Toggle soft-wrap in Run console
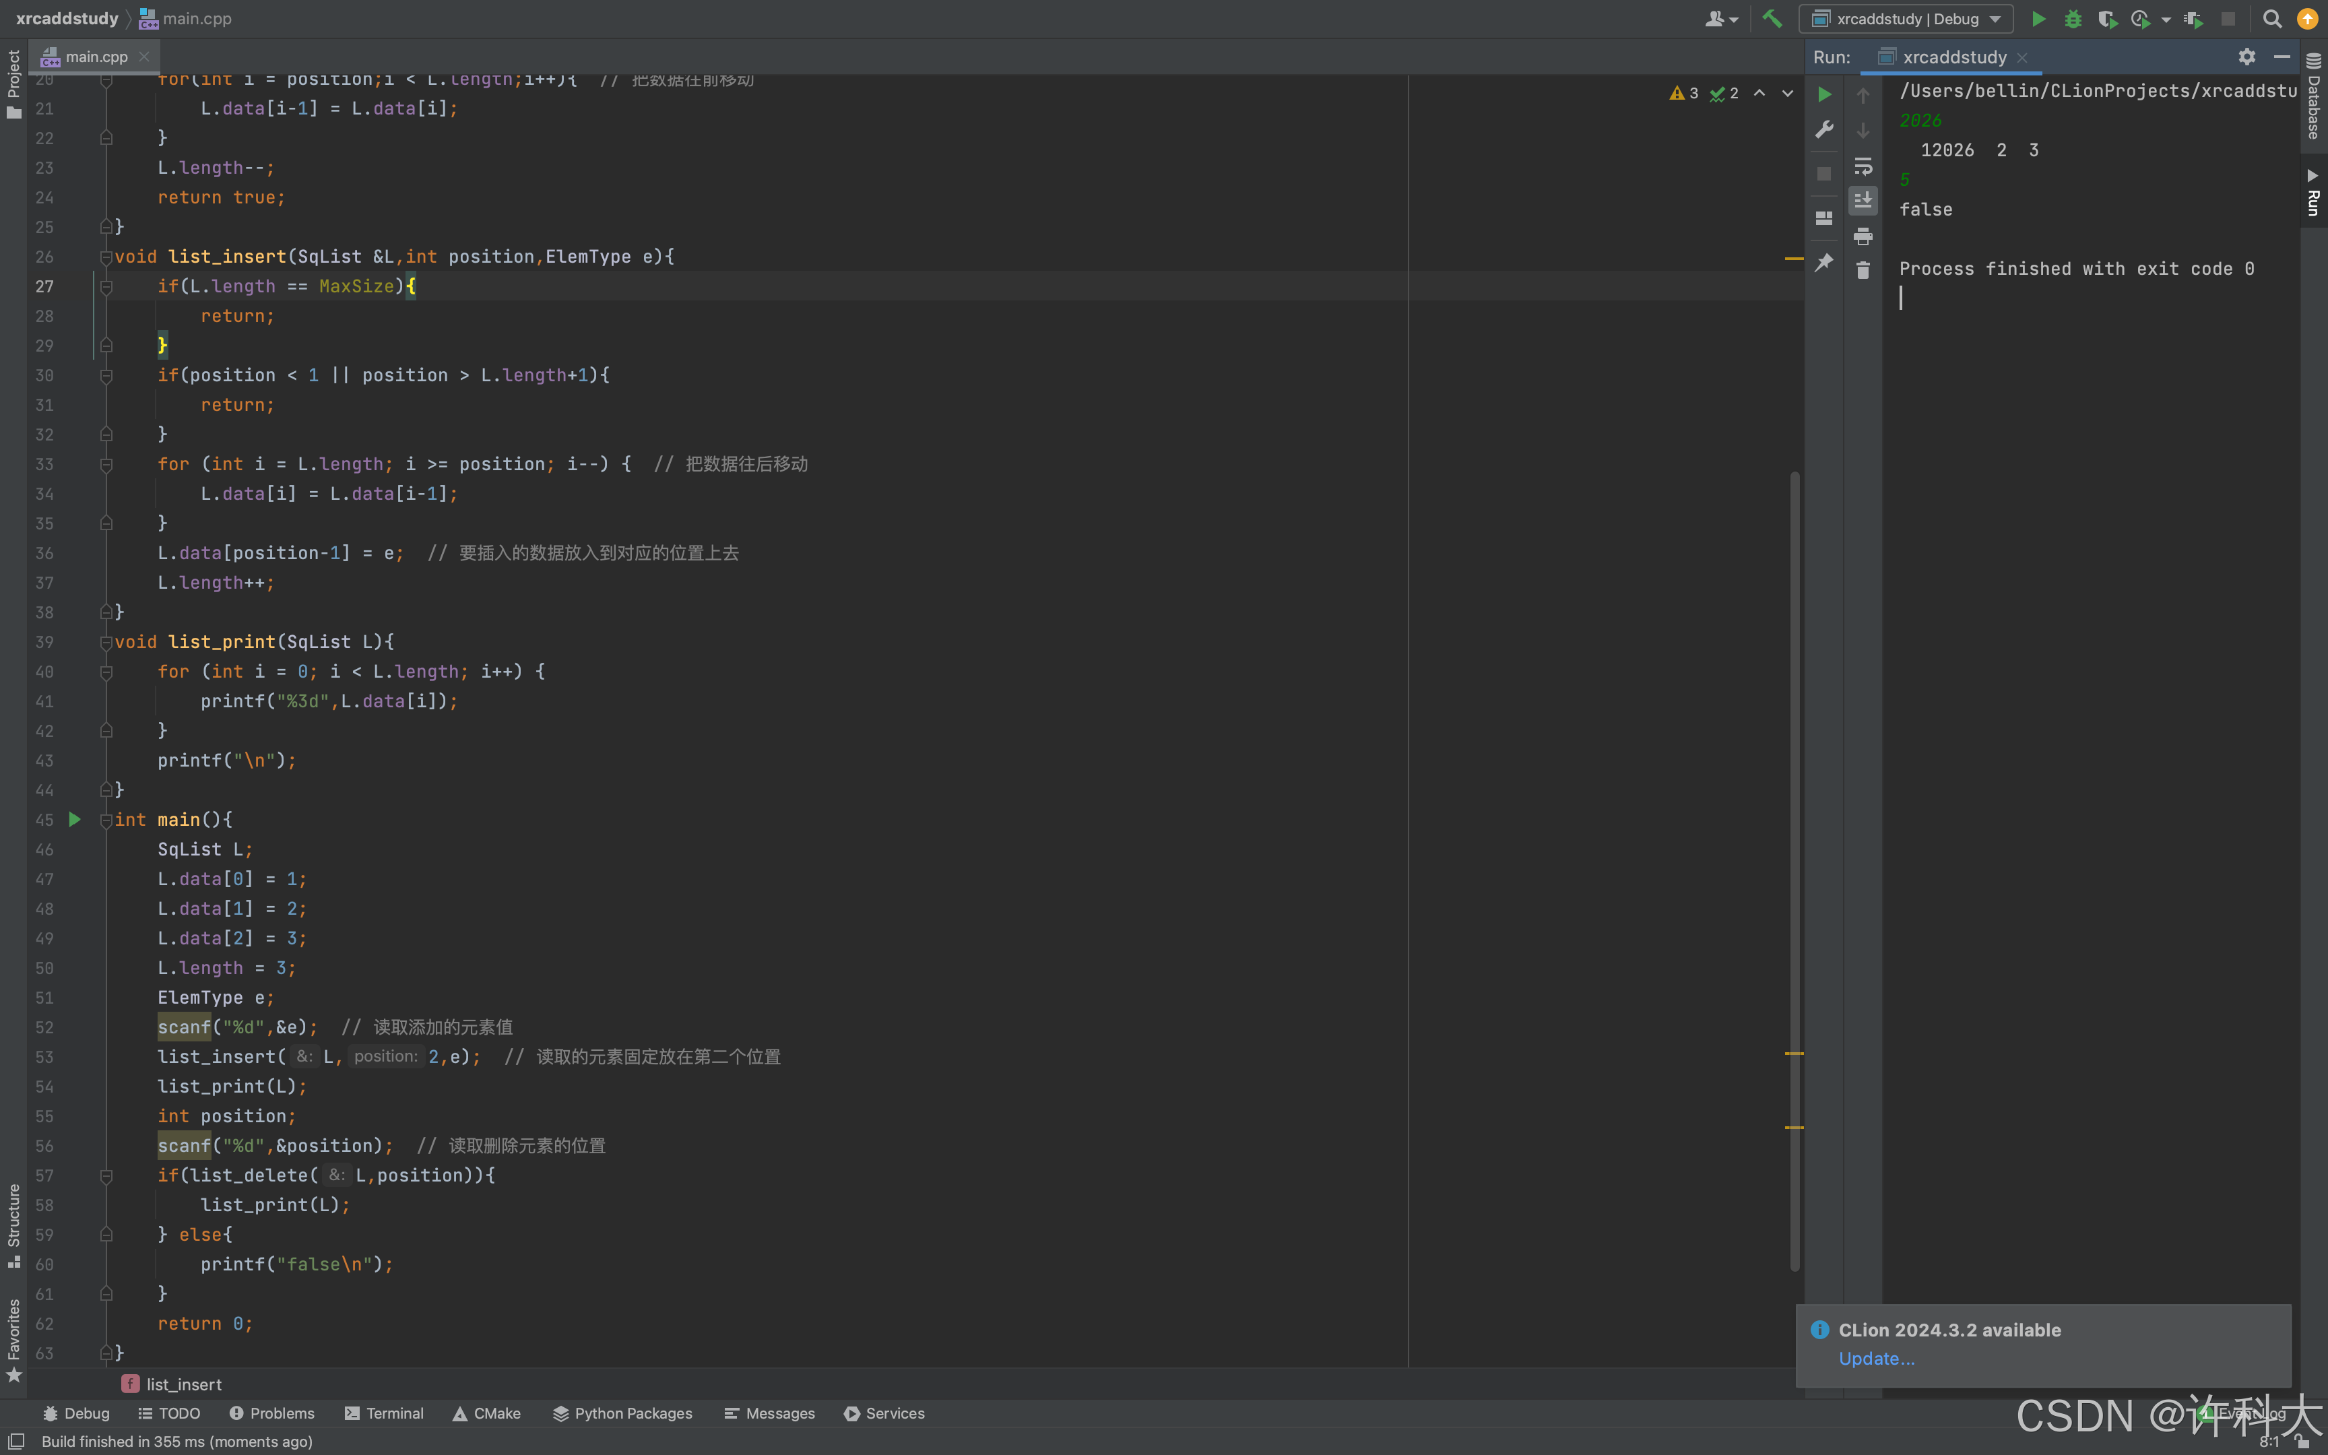Screen dimensions: 2328x1455 (x=1863, y=166)
